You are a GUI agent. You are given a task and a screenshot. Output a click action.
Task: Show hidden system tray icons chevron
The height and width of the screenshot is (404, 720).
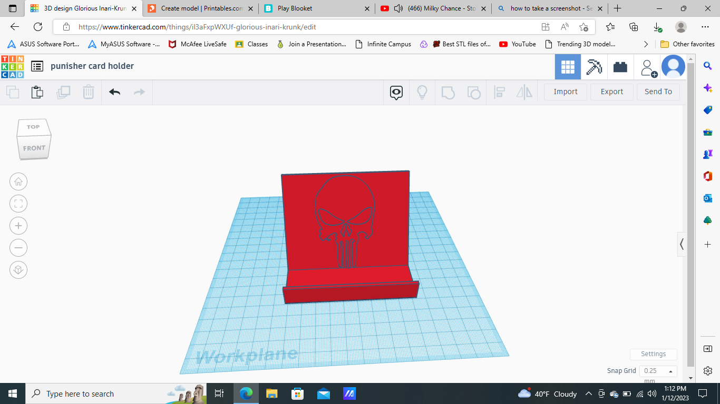(x=588, y=393)
